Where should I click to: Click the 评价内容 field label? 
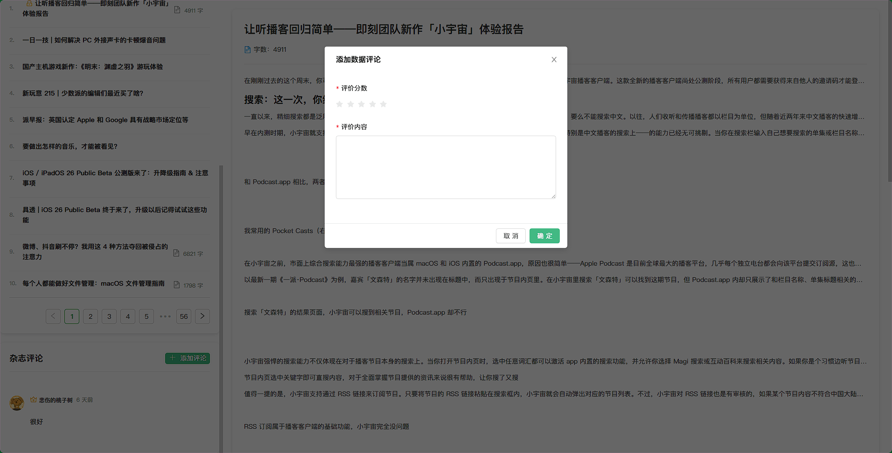point(354,127)
